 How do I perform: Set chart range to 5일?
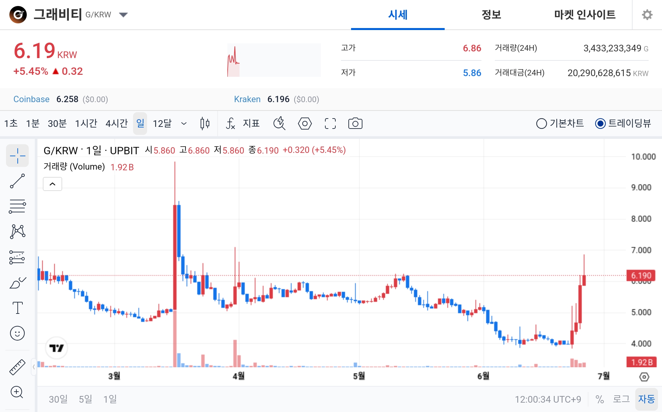tap(85, 399)
